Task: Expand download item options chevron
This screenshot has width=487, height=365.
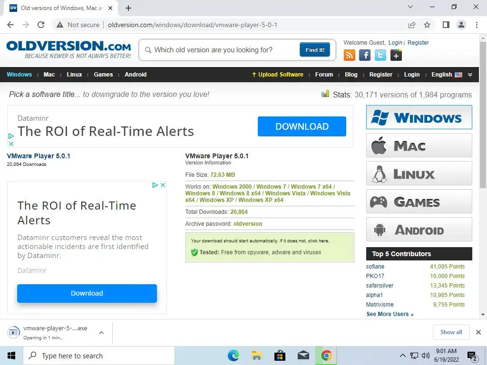Action: 101,333
